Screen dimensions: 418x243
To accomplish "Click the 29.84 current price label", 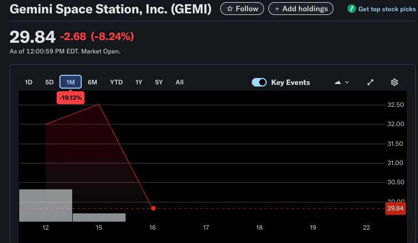I will [394, 209].
